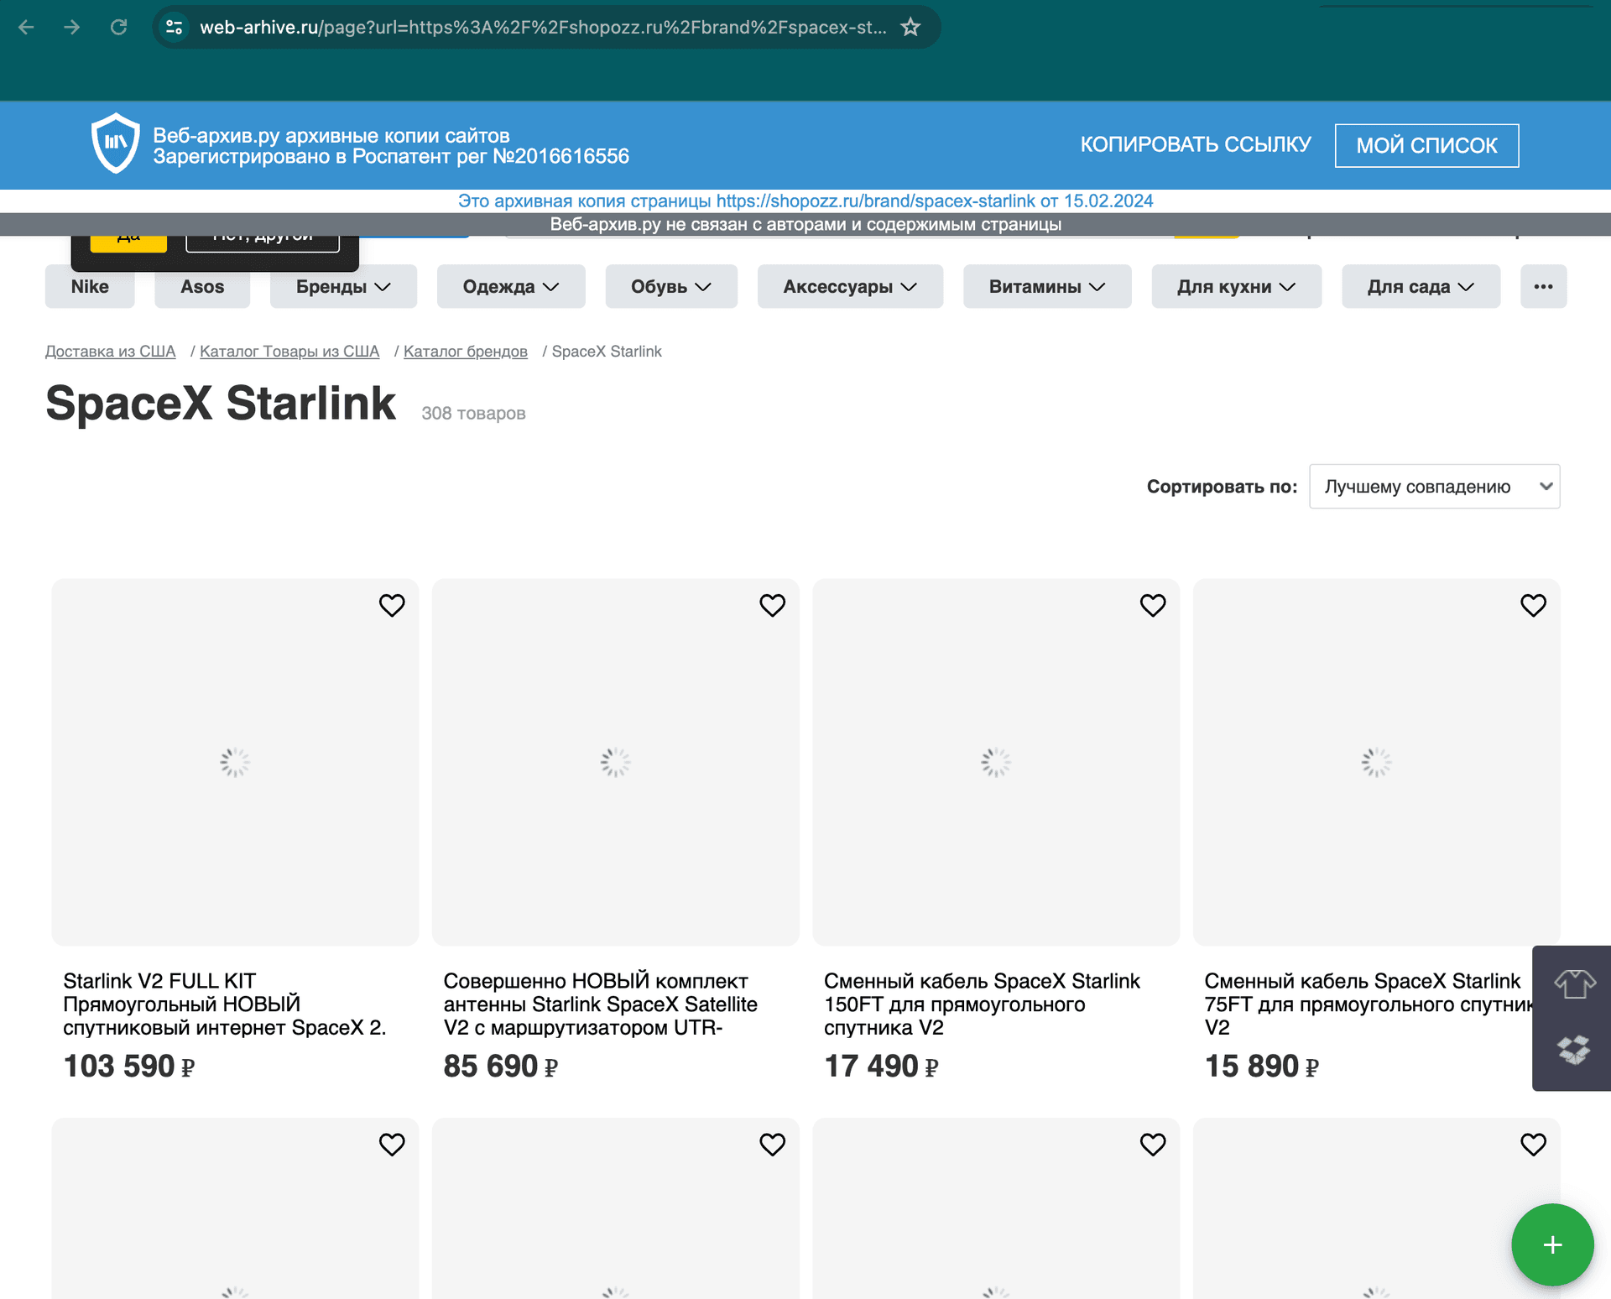Open the three-dots more categories button
The height and width of the screenshot is (1299, 1611).
pos(1543,286)
